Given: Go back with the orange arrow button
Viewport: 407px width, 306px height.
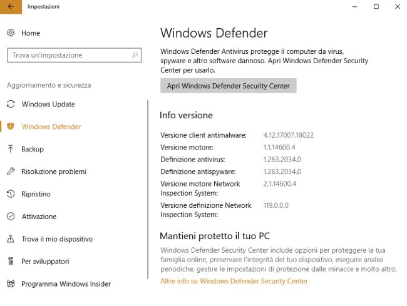Looking at the screenshot, I should (x=11, y=7).
